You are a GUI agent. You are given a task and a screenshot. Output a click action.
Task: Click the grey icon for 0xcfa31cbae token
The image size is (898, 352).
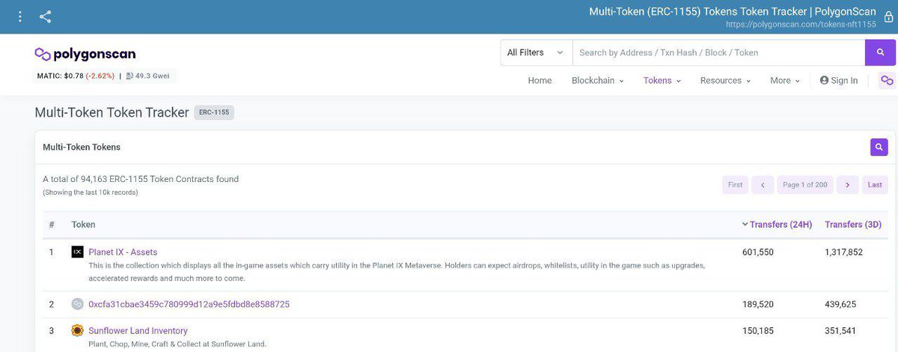[x=77, y=304]
